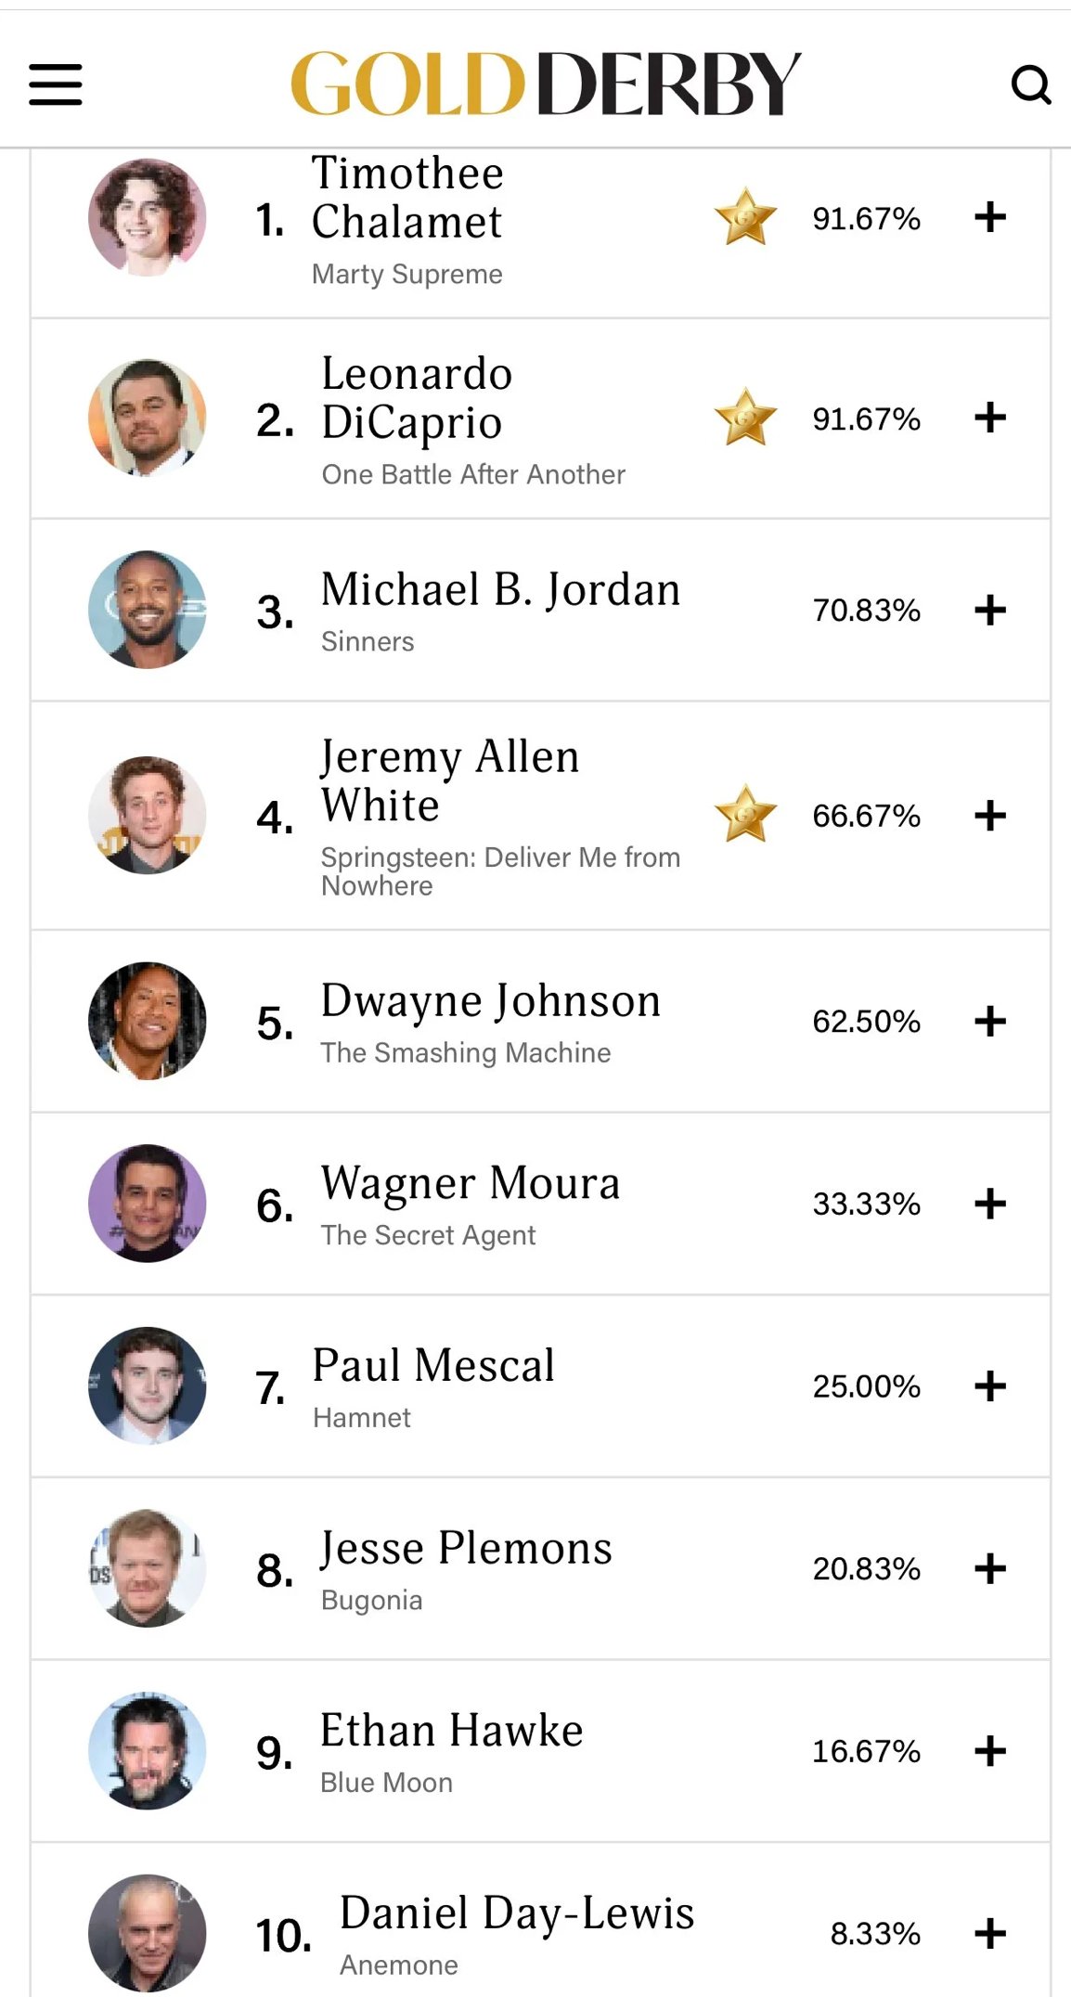Open Ethan Hawke profile photo
Image resolution: width=1071 pixels, height=1997 pixels.
147,1750
